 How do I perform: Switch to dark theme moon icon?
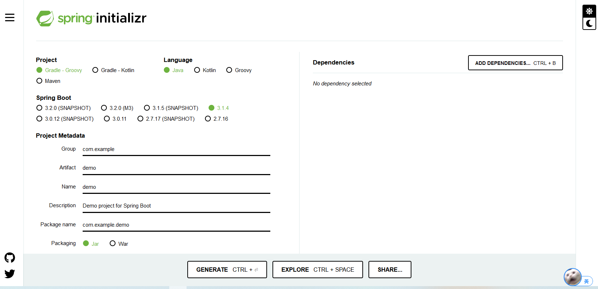(x=589, y=23)
